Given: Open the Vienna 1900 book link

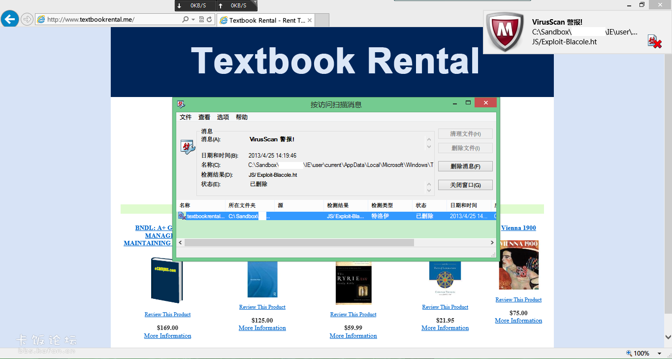Looking at the screenshot, I should coord(518,228).
